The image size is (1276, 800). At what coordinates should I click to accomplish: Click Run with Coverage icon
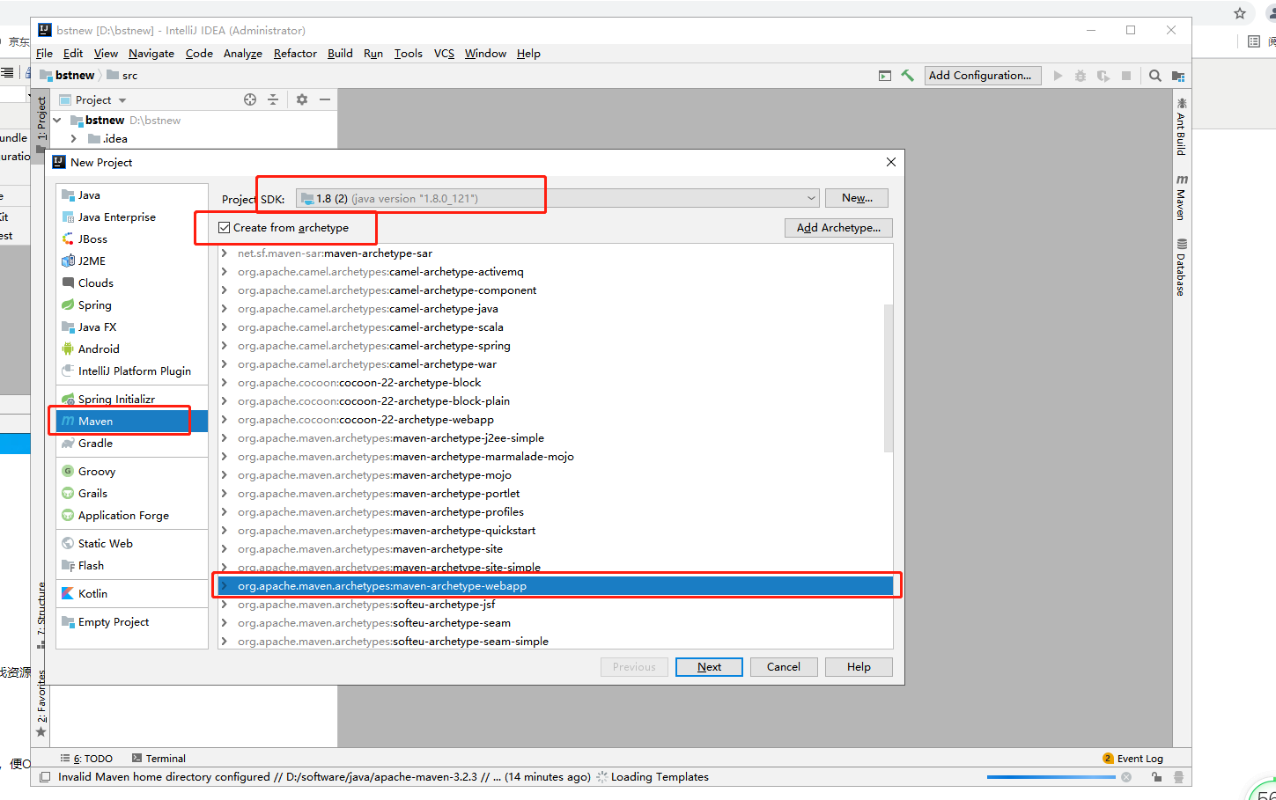coord(1103,76)
